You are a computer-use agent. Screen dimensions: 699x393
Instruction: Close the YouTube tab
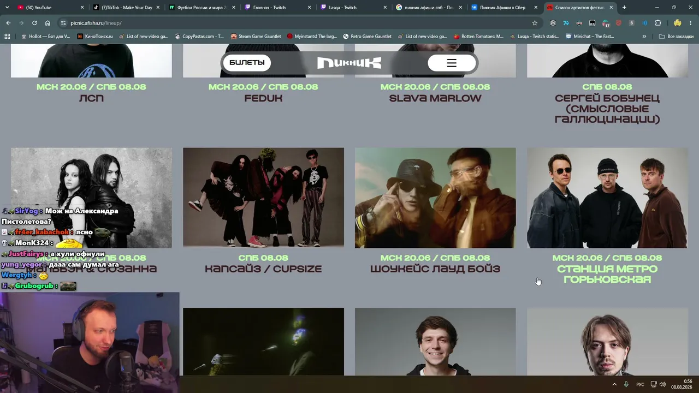tap(82, 8)
